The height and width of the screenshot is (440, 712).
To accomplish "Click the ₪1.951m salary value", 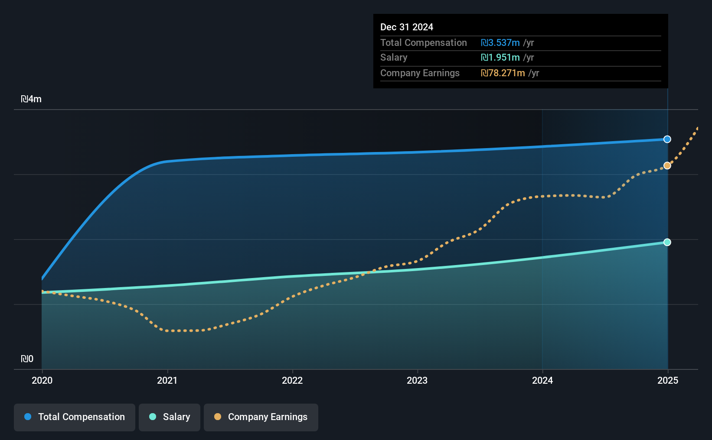I will pyautogui.click(x=500, y=57).
